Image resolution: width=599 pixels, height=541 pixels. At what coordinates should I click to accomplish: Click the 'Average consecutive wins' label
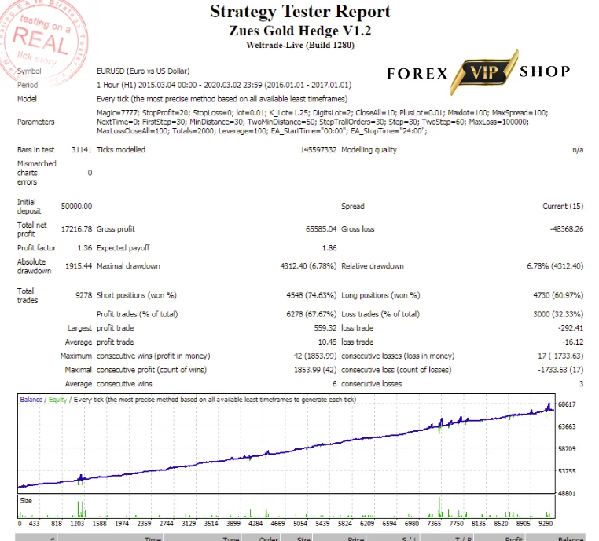(108, 384)
